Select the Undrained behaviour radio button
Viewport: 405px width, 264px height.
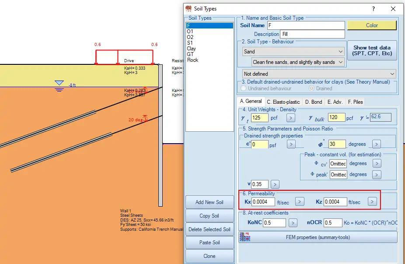point(243,88)
